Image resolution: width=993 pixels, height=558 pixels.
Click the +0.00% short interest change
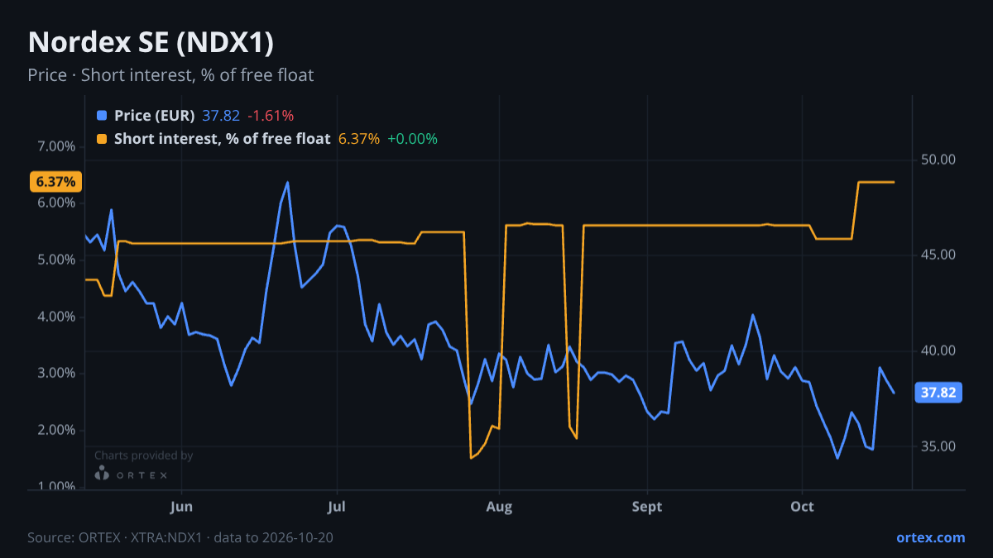click(x=412, y=139)
